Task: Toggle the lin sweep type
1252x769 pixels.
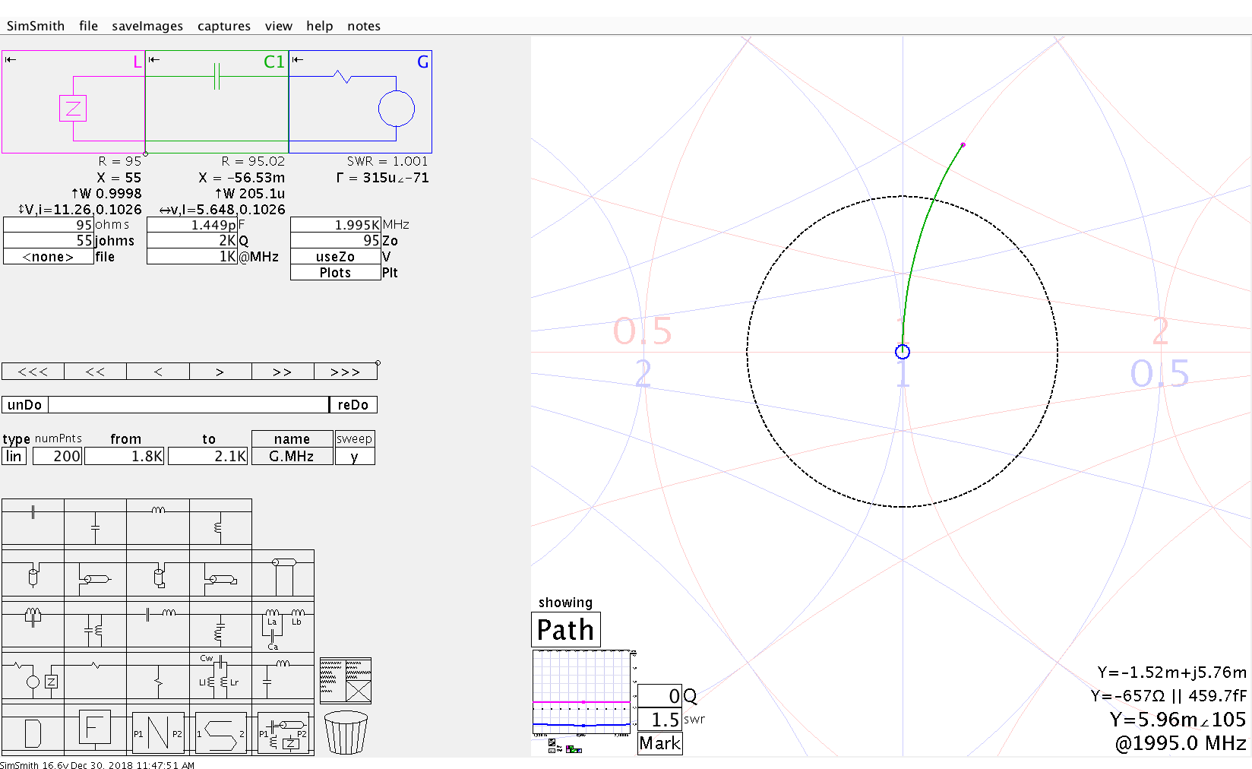Action: [14, 456]
